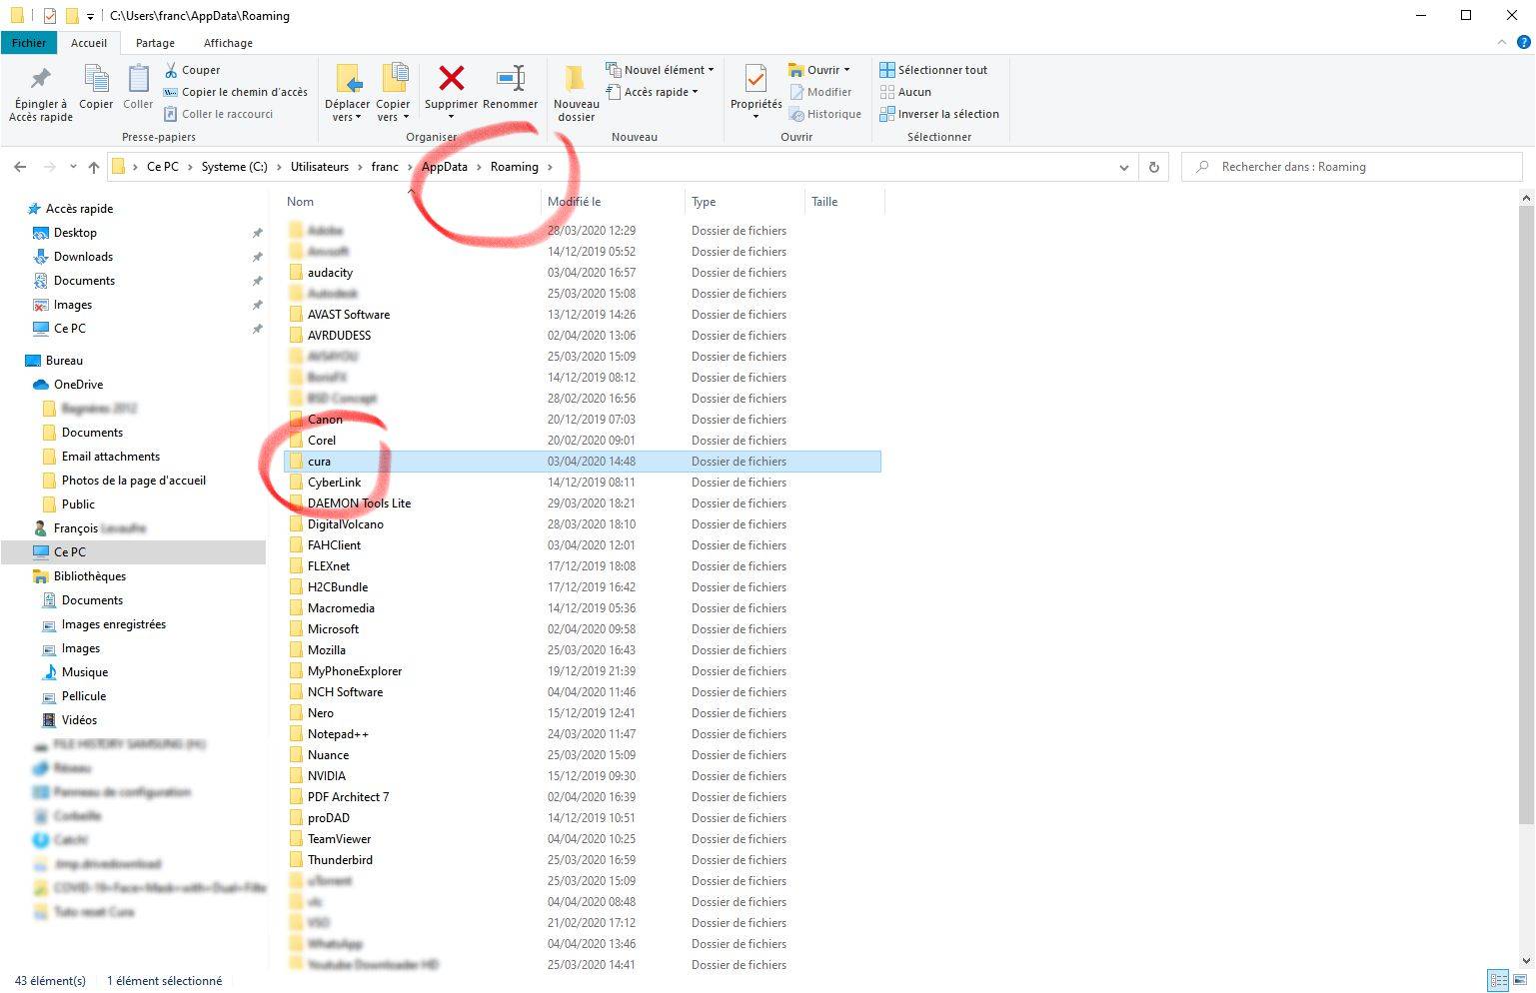1536x993 pixels.
Task: Click Copier le chemin d'accès
Action: tap(236, 92)
